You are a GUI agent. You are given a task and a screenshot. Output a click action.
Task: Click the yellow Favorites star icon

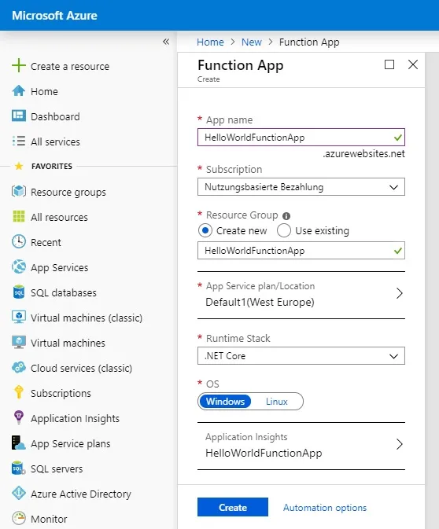click(19, 166)
